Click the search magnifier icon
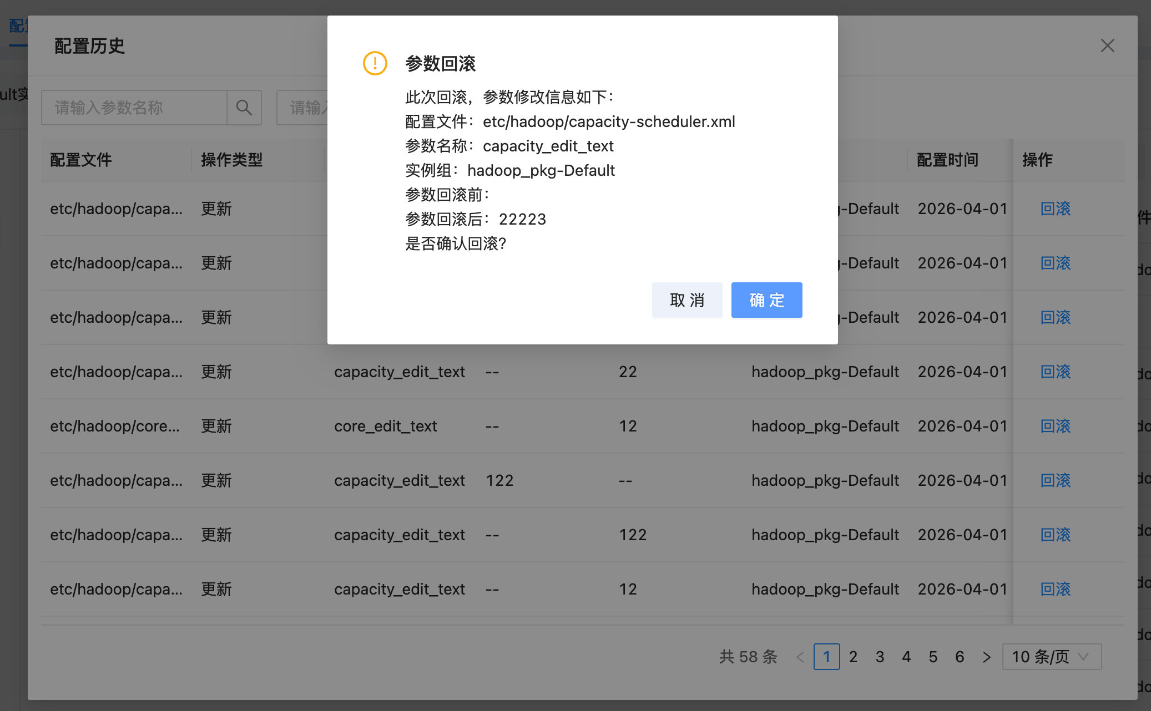The image size is (1151, 711). coord(244,108)
